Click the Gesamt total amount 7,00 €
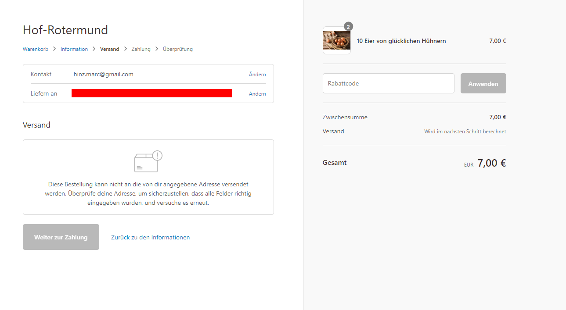566x310 pixels. tap(491, 163)
